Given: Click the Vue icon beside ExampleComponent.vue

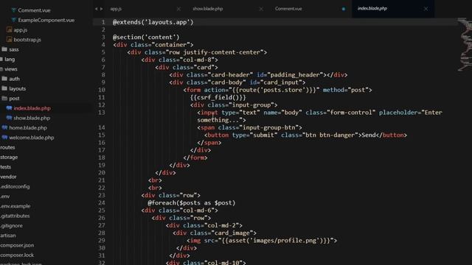Looking at the screenshot, I should [x=14, y=20].
